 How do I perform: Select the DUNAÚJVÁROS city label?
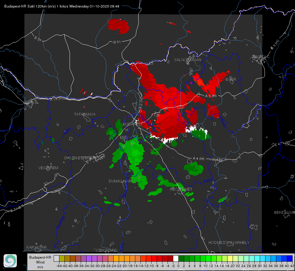(x=122, y=181)
